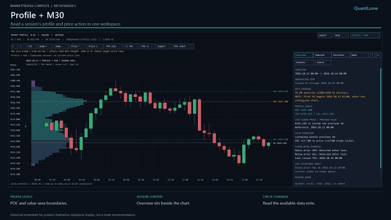Switch to the Overview tab

point(304,55)
